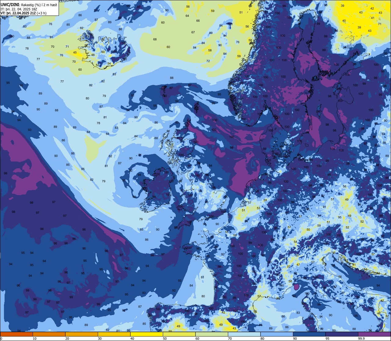Pick the light green 60–70 legend segment
Screen dimensions: 391x341
212,334
